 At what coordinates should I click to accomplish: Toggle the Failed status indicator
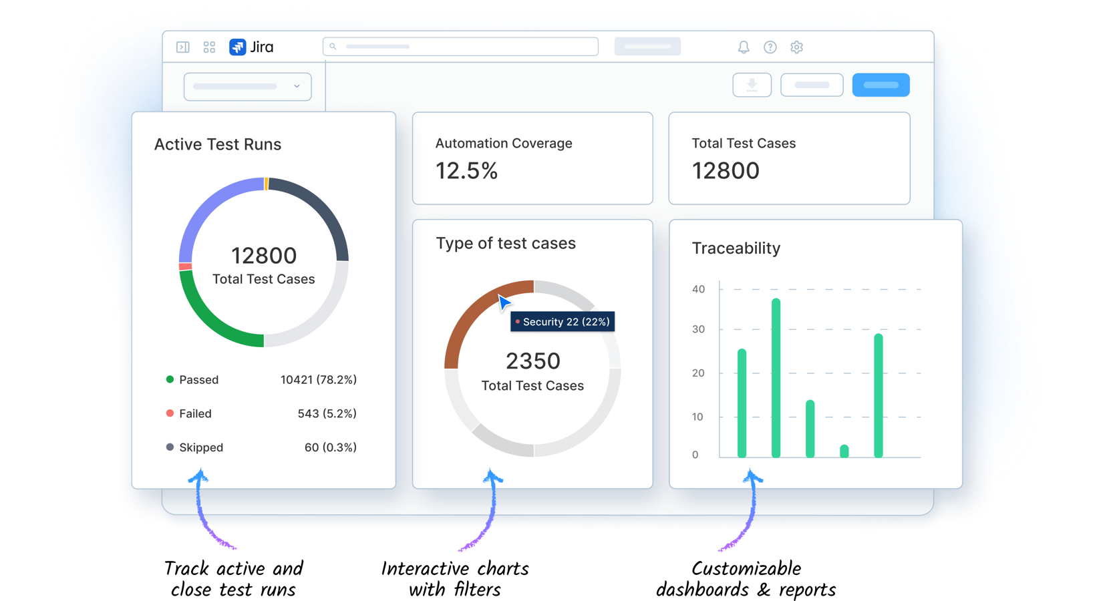click(x=169, y=413)
